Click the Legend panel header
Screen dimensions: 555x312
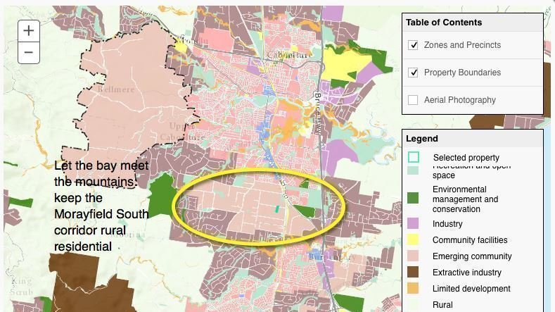click(x=422, y=139)
